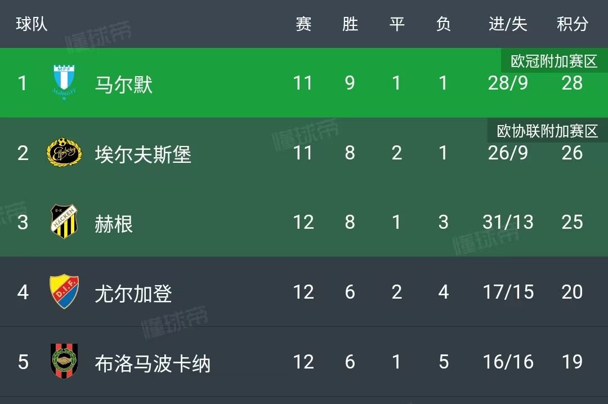This screenshot has width=608, height=404.
Task: Click 马尔默 points value 28
Action: (573, 83)
